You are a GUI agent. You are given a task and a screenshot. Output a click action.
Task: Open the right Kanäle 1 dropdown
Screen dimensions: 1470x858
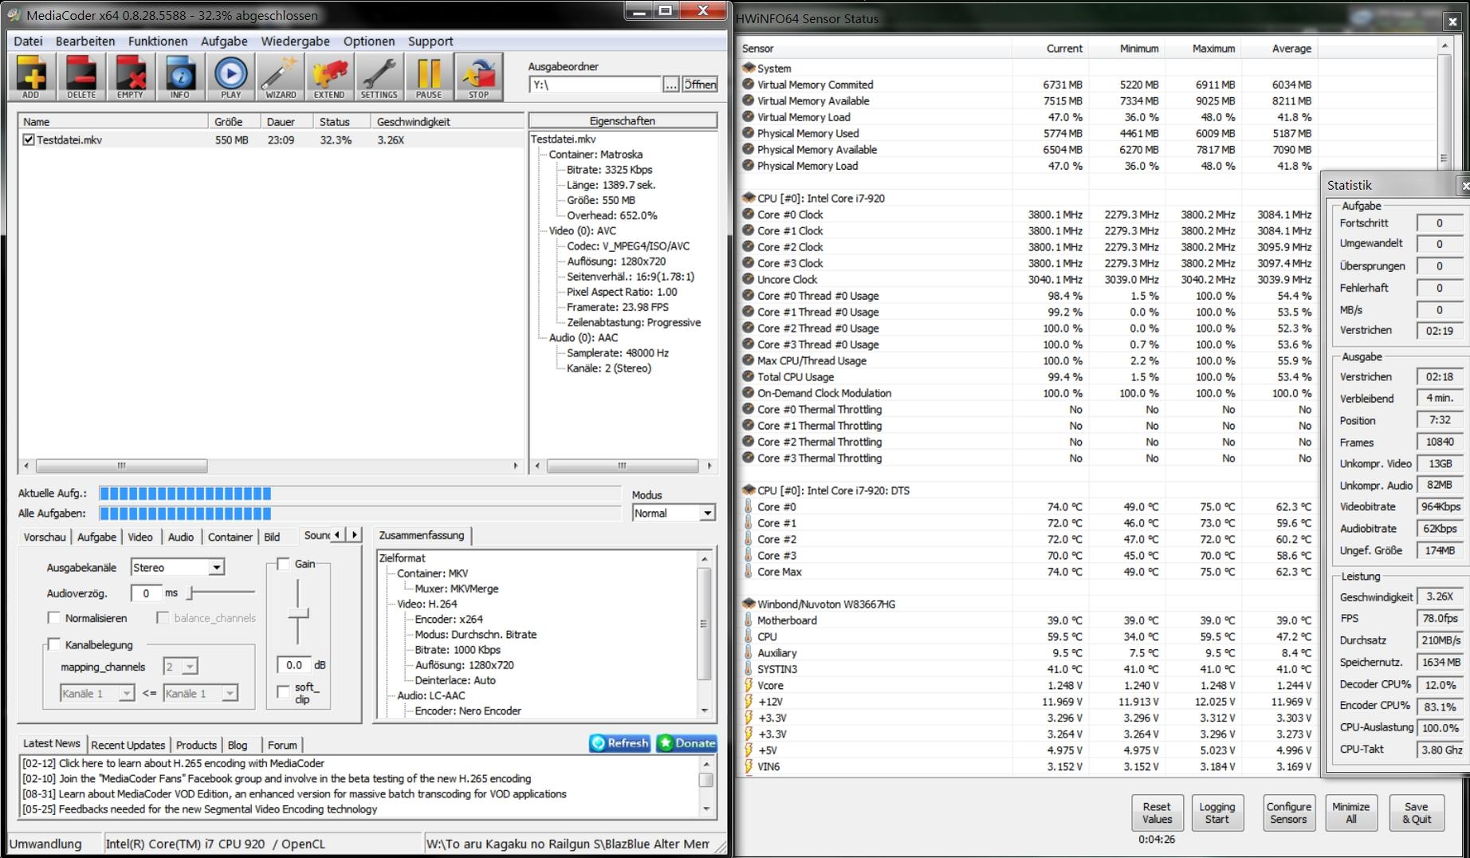pos(200,693)
